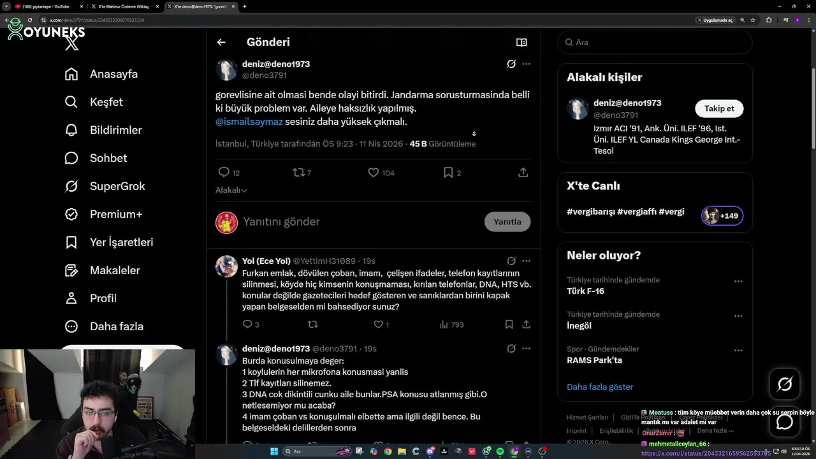Open three-dot menu on deniz@deno1973 second reply
This screenshot has width=816, height=459.
click(x=526, y=349)
